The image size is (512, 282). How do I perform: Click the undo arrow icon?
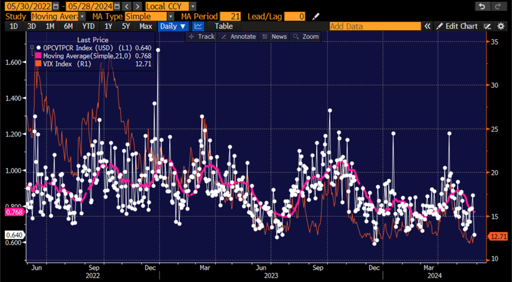tap(481, 6)
